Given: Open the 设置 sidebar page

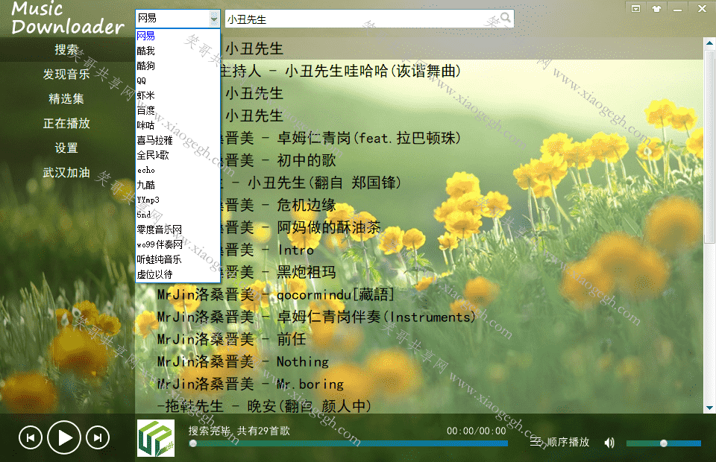Looking at the screenshot, I should tap(66, 148).
